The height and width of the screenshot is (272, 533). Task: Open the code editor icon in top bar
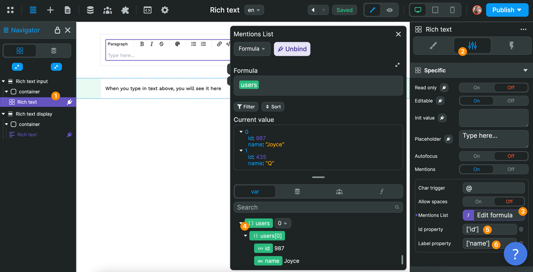[148, 10]
